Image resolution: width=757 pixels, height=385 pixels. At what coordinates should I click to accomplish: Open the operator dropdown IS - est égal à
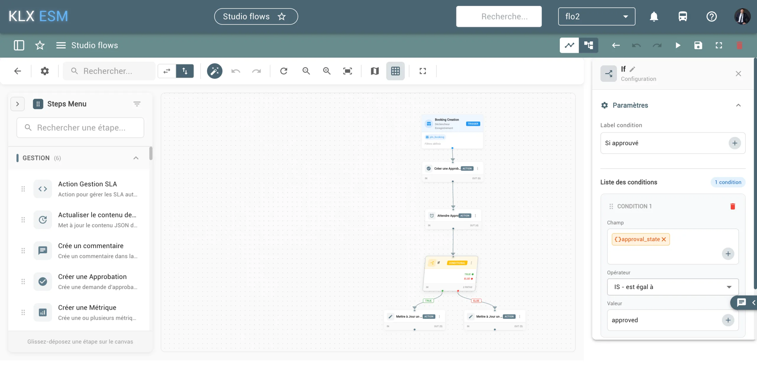[672, 287]
